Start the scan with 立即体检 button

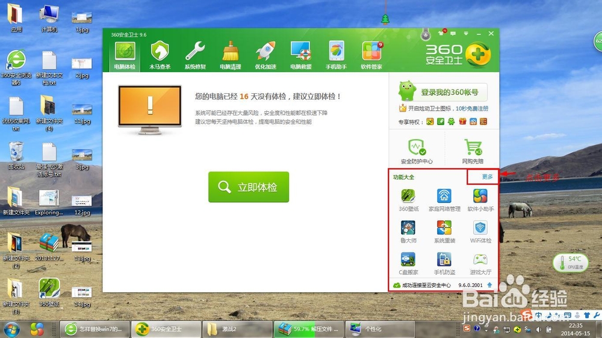tap(249, 187)
